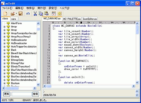Click editor vertical scroll down arrow
The height and width of the screenshot is (103, 141).
click(x=137, y=83)
